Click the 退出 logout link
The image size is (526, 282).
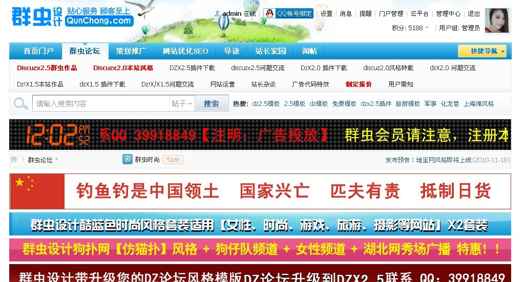474,14
